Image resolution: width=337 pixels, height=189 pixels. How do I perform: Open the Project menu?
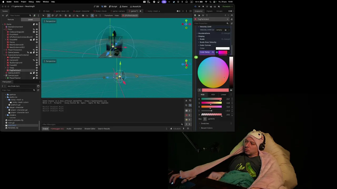click(23, 2)
